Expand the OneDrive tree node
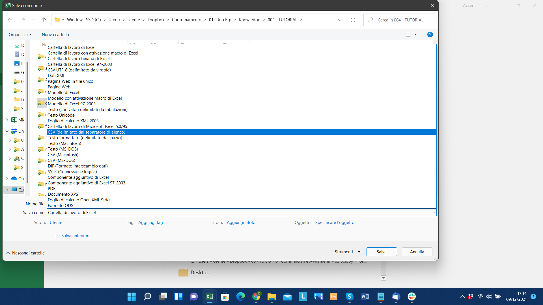Screen dimensions: 543x305 coord(7,179)
